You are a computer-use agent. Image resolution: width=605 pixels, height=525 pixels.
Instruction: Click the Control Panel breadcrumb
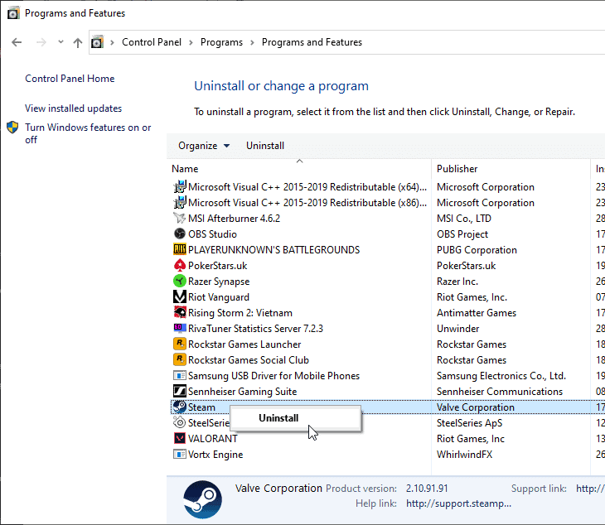click(x=152, y=42)
